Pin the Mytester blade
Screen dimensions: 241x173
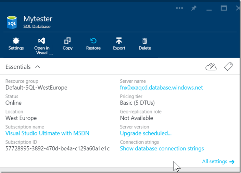[194, 8]
